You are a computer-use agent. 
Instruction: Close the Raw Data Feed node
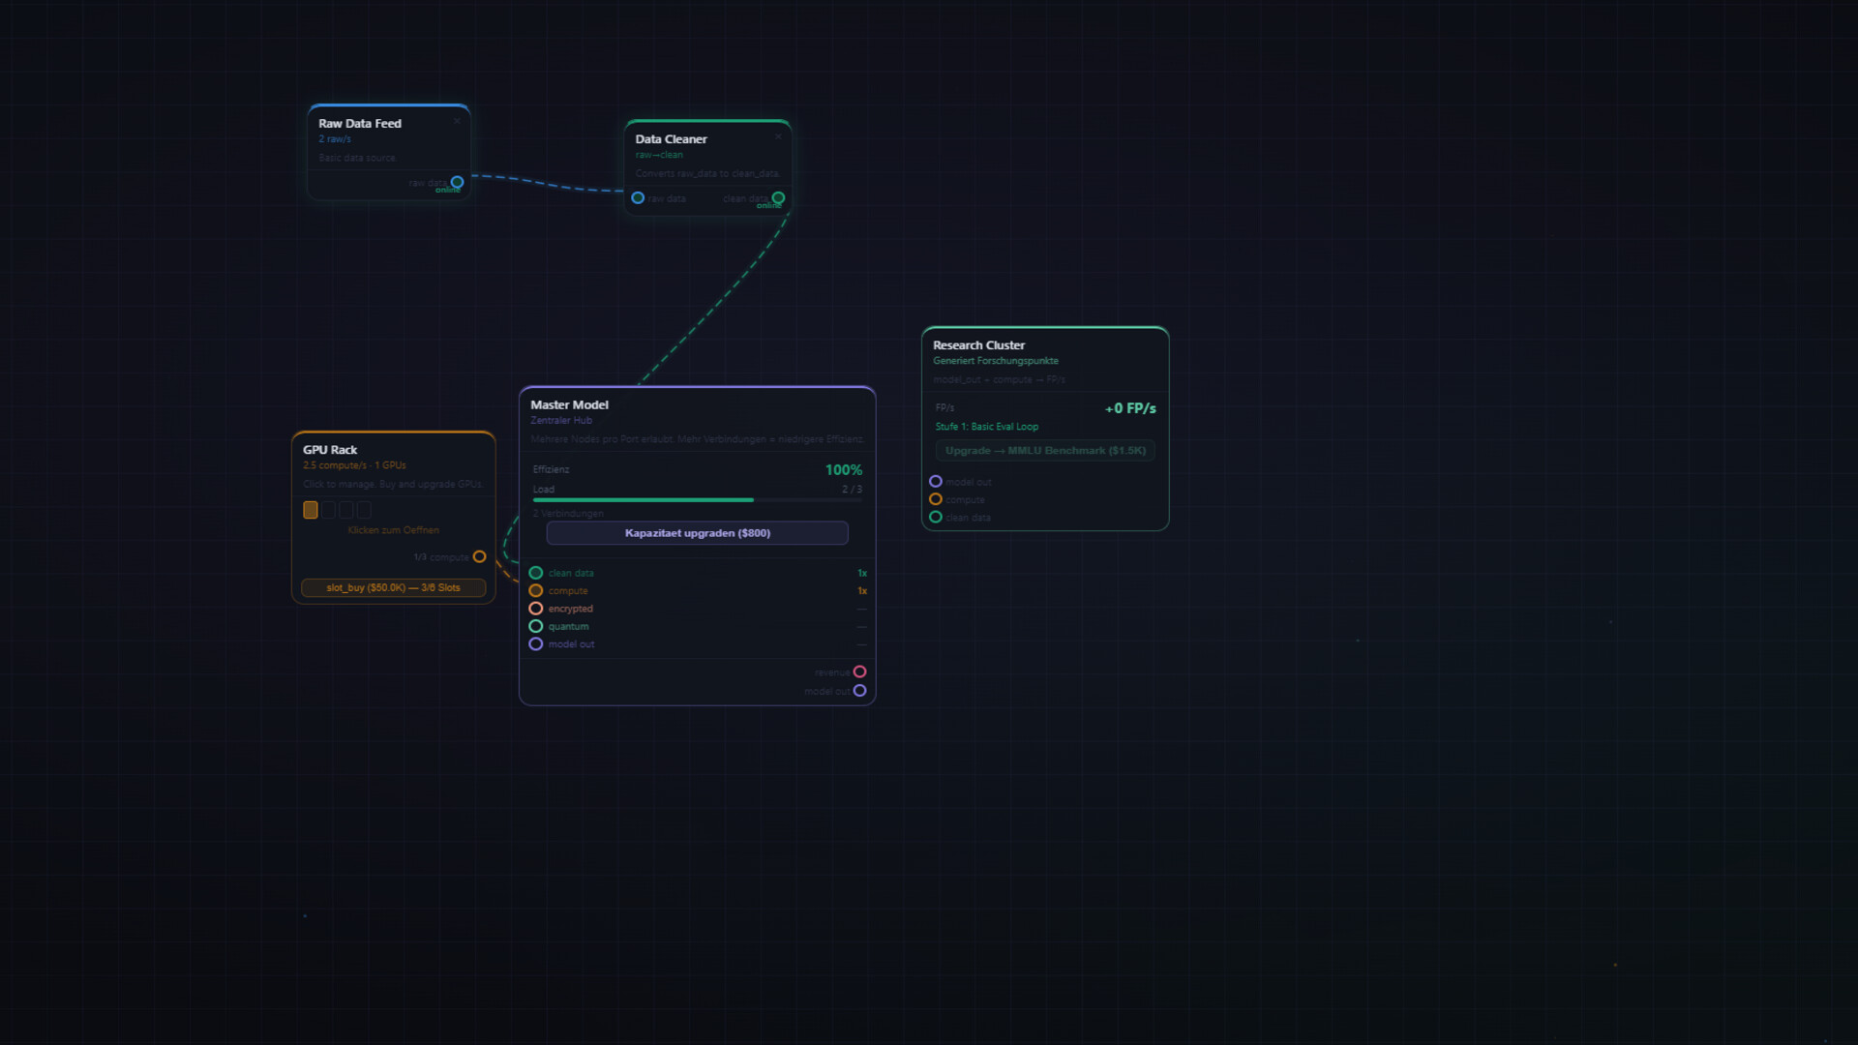pos(457,121)
